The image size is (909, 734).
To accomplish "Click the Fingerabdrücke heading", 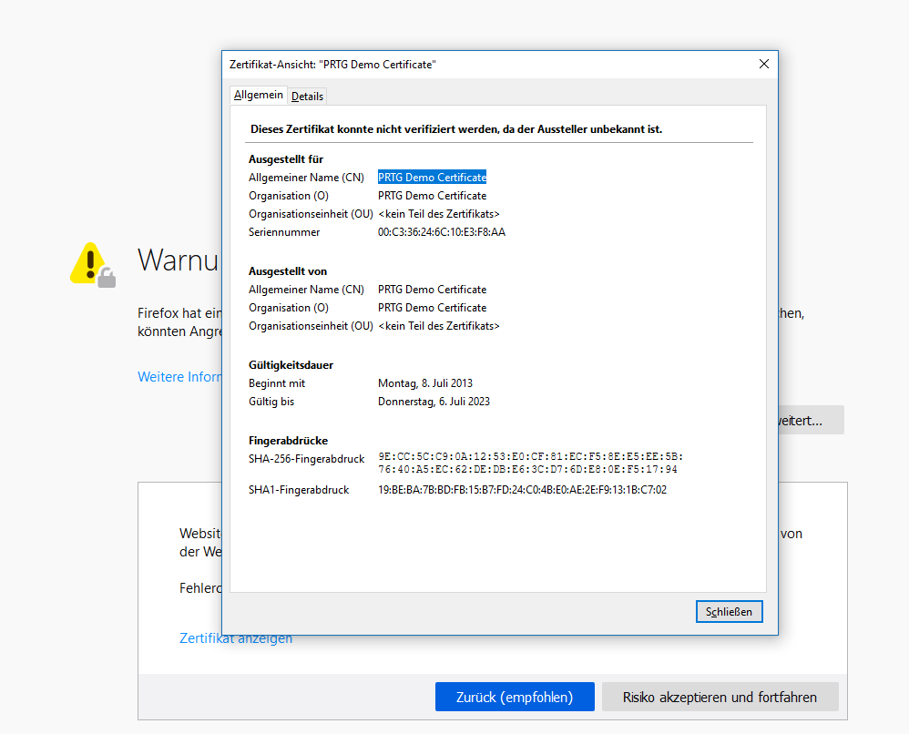I will [288, 441].
